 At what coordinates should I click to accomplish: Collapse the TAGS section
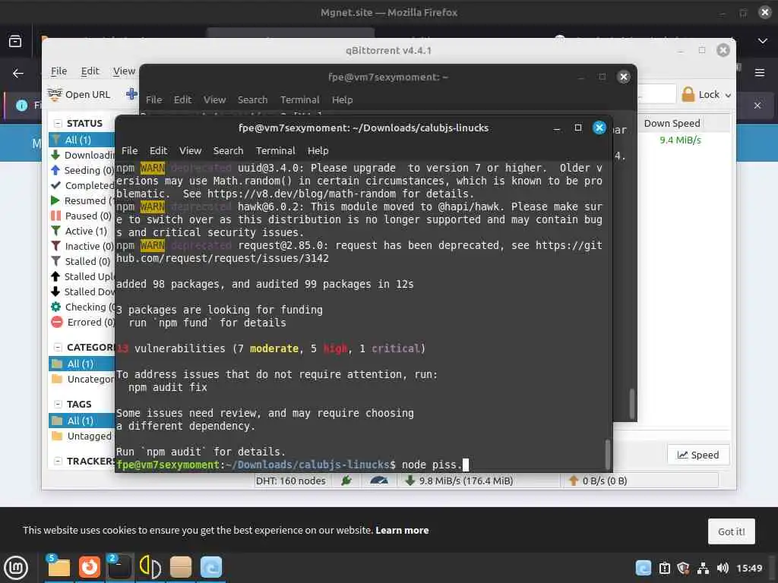coord(58,405)
